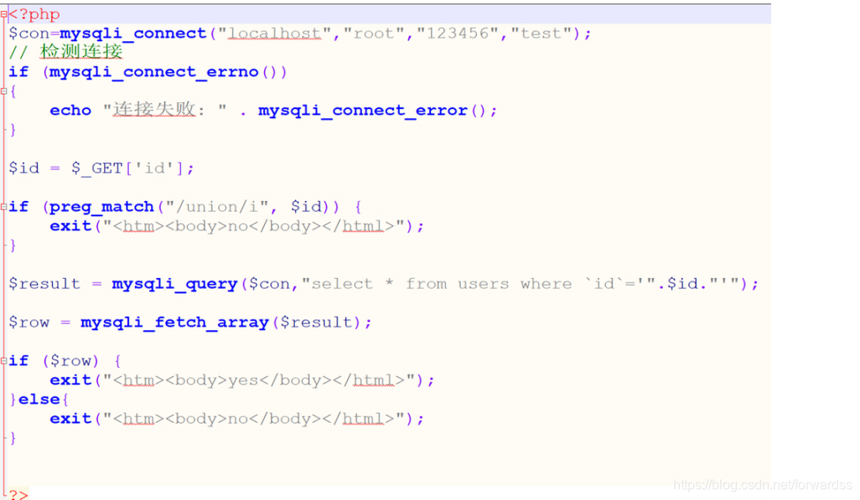Click the preg_match function name
This screenshot has height=500, width=860.
(101, 207)
